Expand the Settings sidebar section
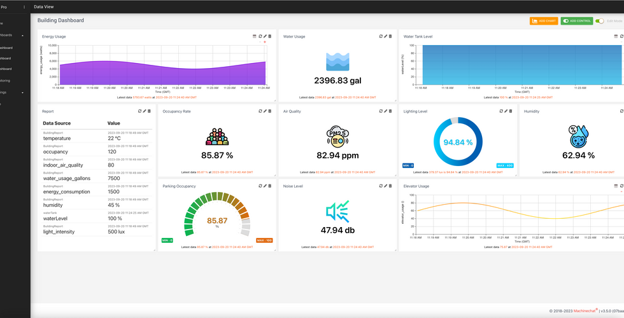Screen dimensions: 624x318 click(22, 93)
